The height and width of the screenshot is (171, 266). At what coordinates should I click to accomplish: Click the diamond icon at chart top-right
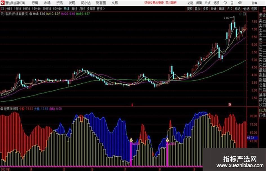pos(240,14)
